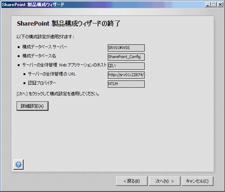Select the http://srv01:22874/ URL field

click(x=126, y=75)
